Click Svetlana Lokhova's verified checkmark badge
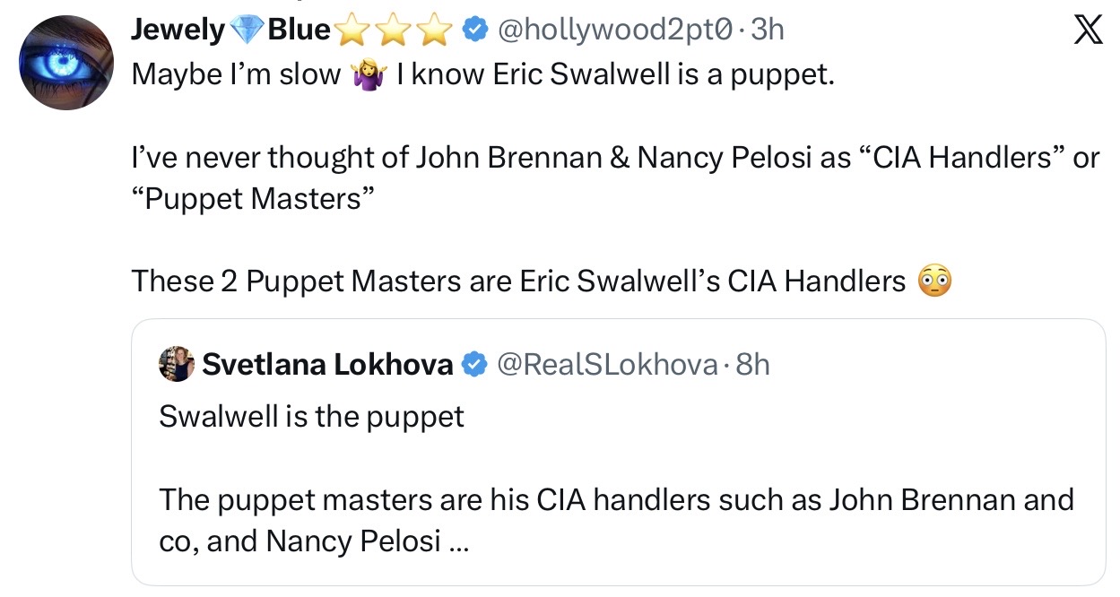This screenshot has width=1120, height=597. tap(474, 365)
